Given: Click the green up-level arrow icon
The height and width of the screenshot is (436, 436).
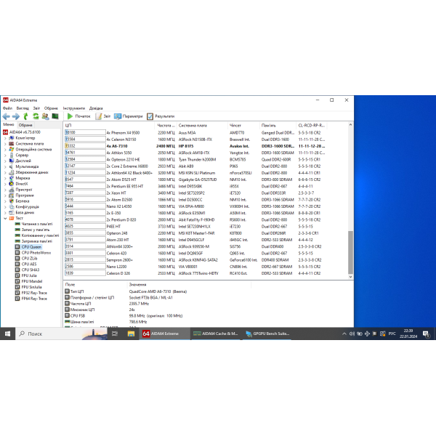Looking at the screenshot, I should (25, 116).
